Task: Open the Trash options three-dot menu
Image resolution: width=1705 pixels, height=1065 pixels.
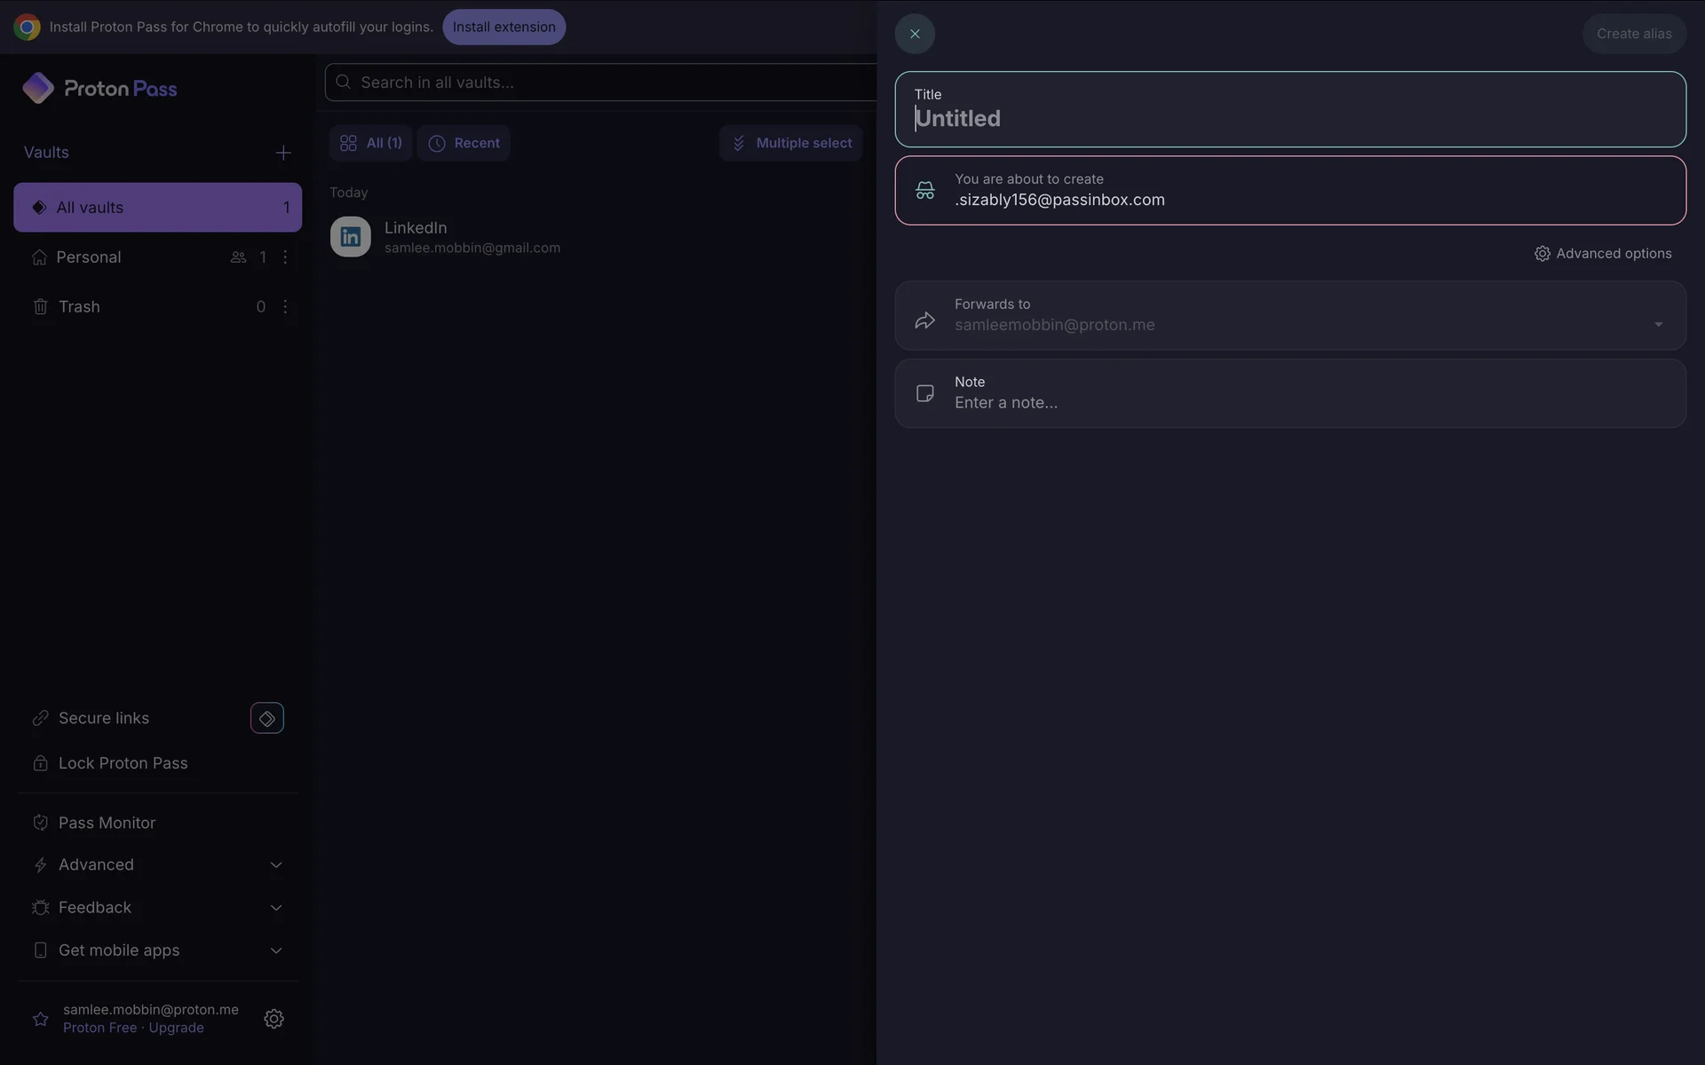Action: click(285, 307)
